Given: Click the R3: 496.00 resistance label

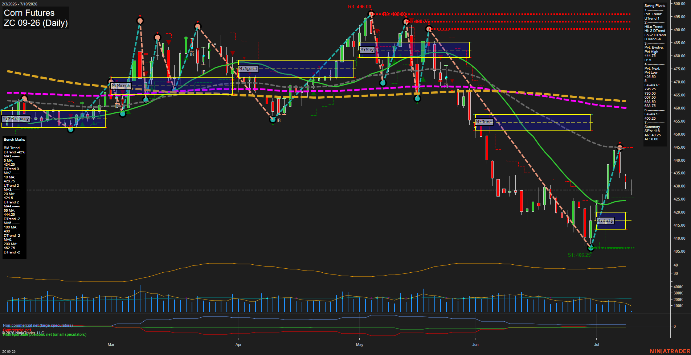Looking at the screenshot, I should click(359, 7).
